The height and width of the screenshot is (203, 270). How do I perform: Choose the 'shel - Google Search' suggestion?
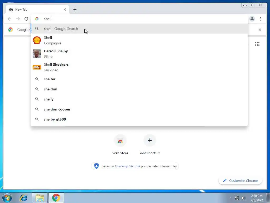pos(139,29)
